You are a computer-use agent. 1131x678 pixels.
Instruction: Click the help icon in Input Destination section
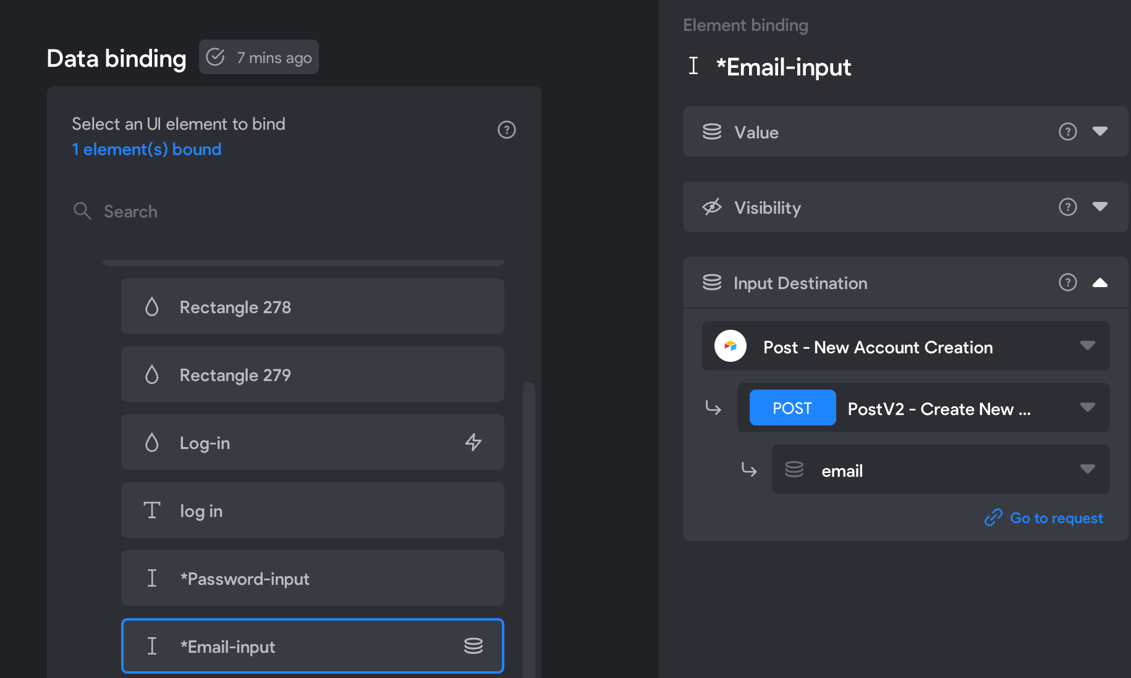coord(1068,282)
